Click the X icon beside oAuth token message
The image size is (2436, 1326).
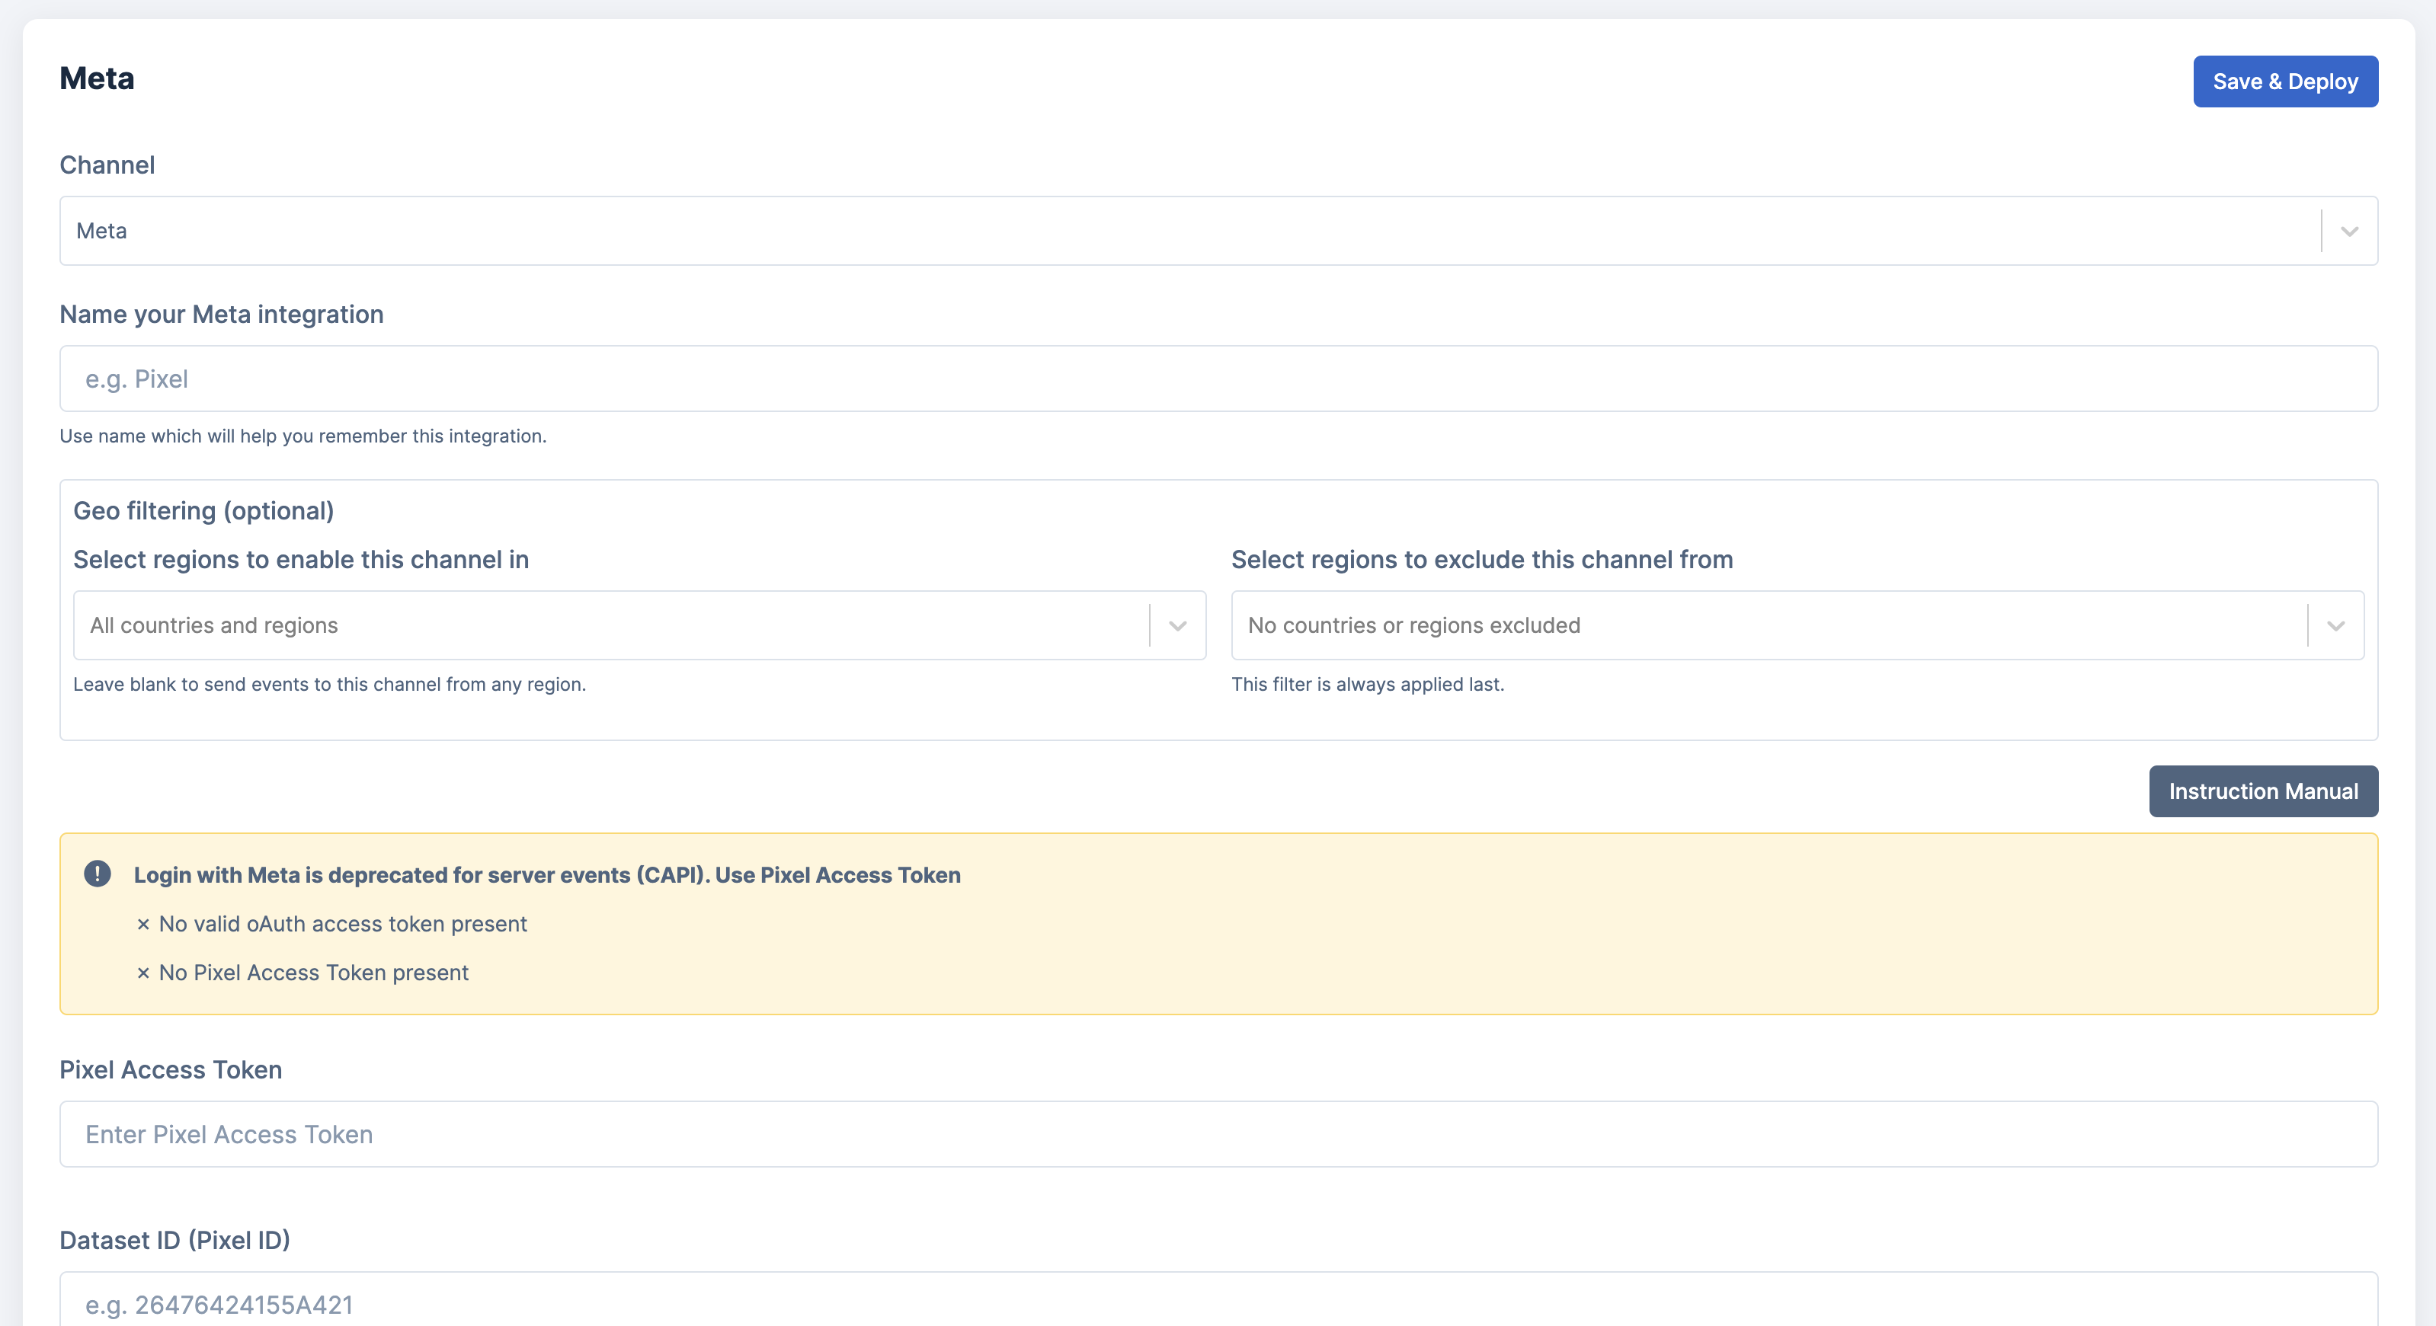point(142,925)
